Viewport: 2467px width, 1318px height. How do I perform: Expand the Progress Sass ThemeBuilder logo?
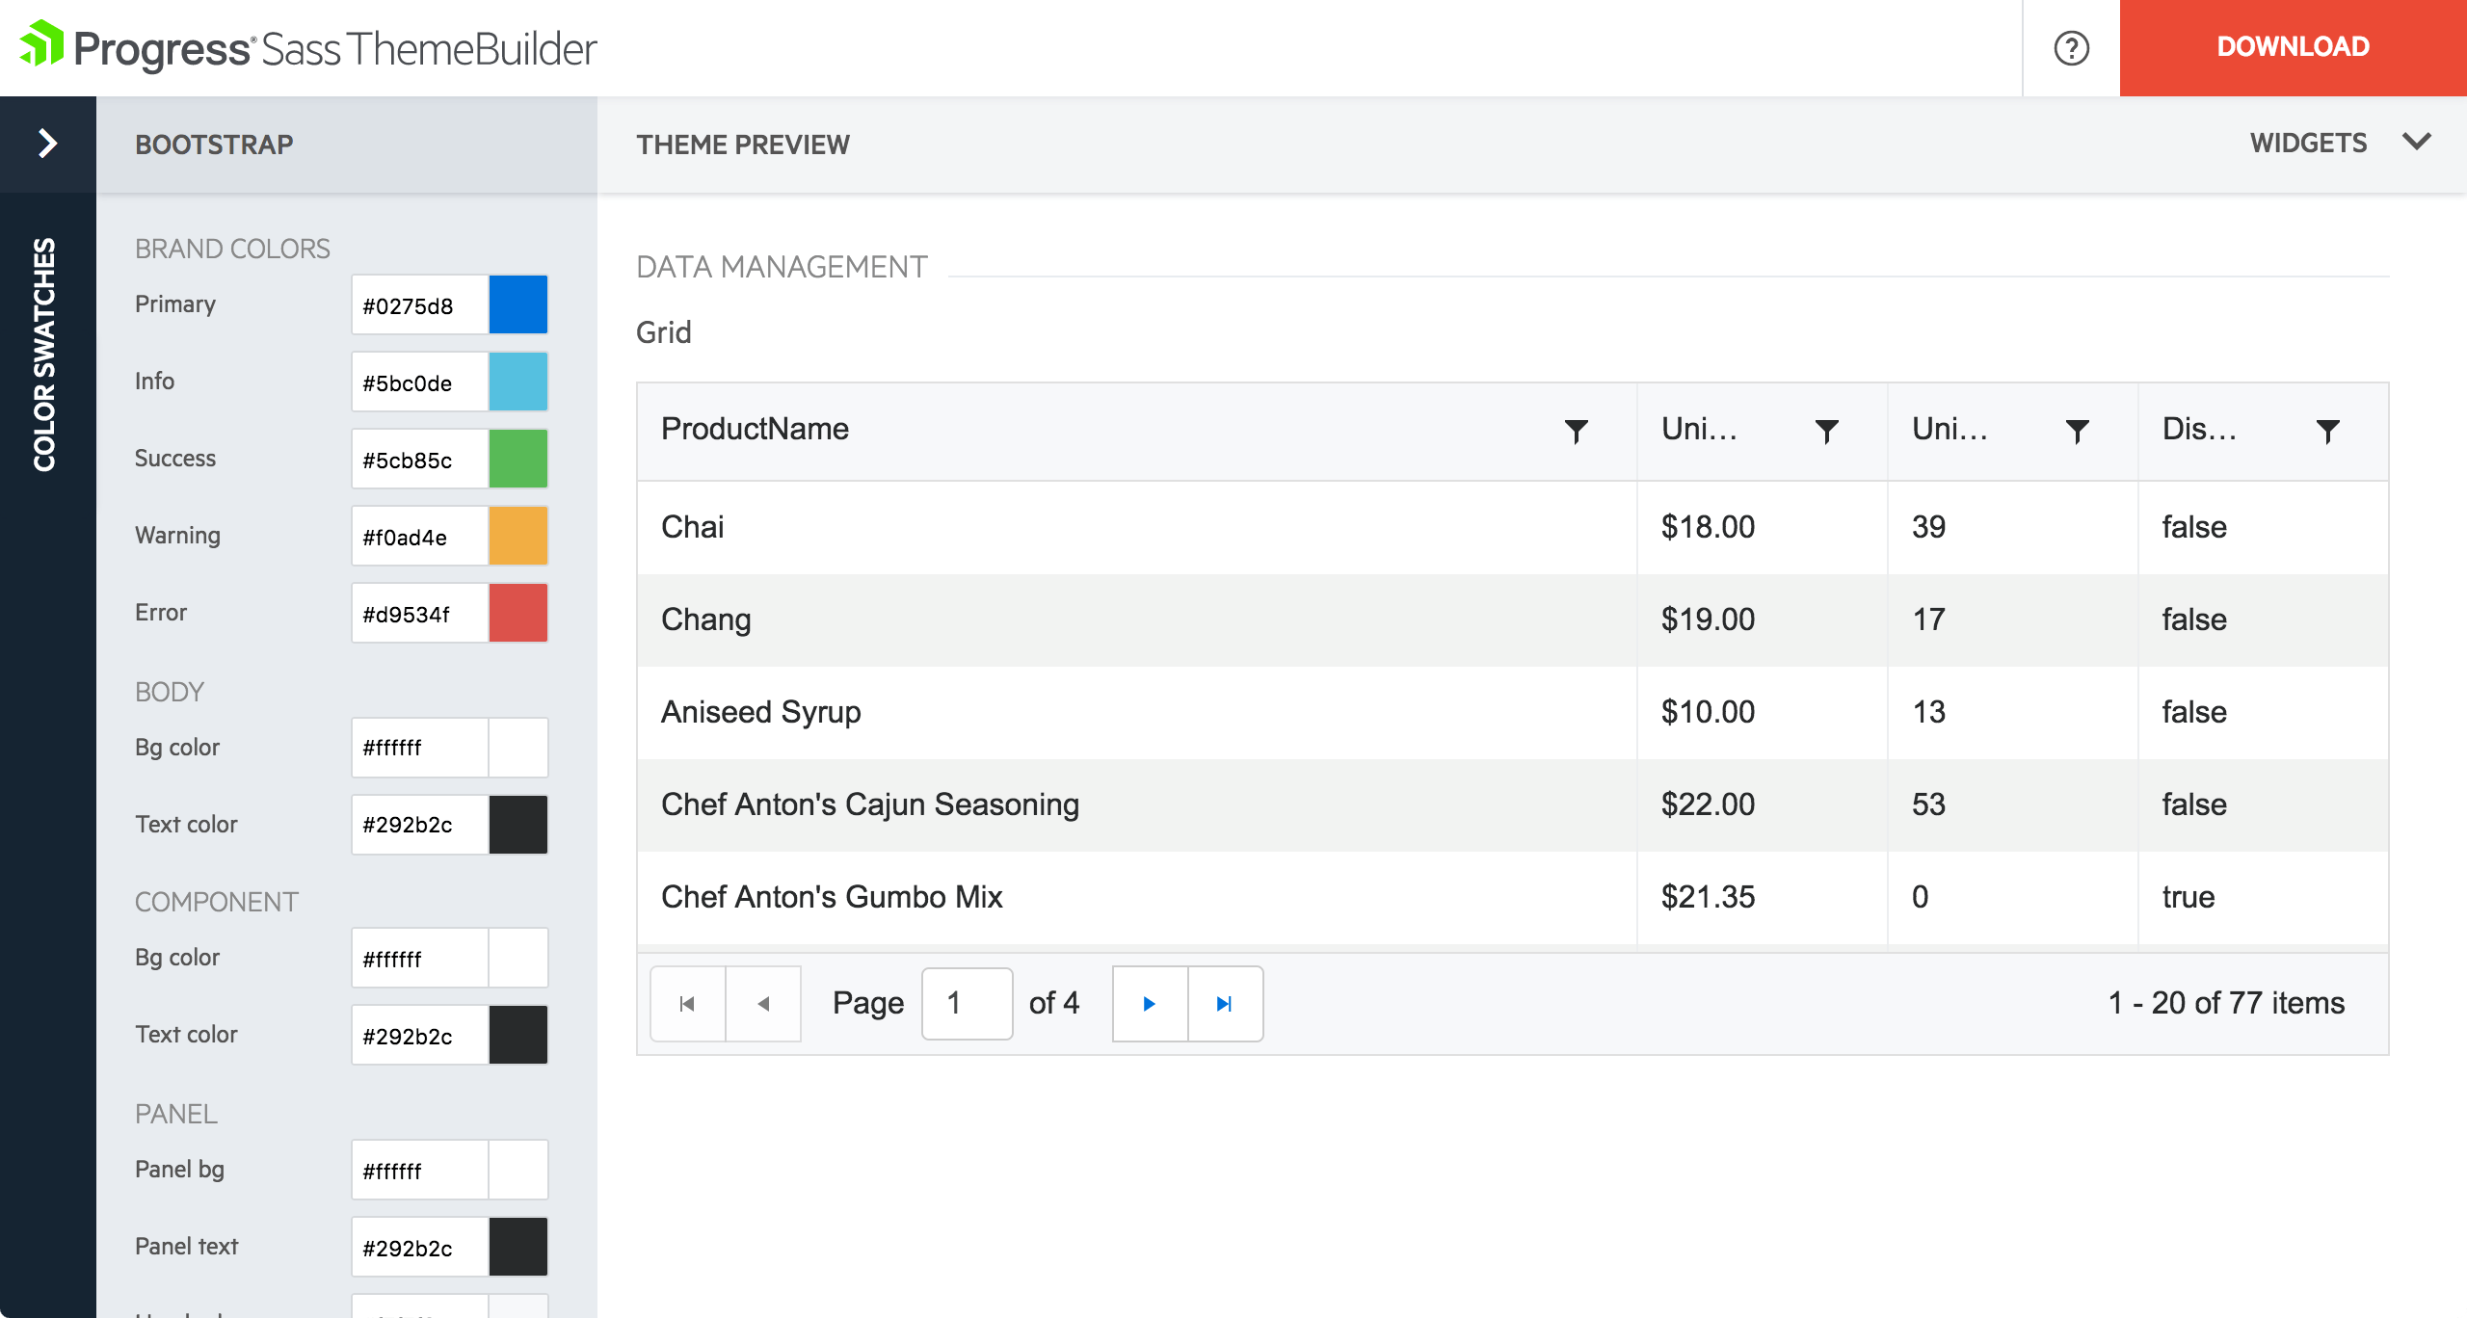[310, 45]
